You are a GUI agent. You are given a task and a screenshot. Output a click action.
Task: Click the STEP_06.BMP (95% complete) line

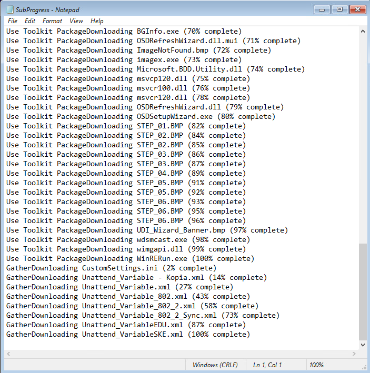(x=126, y=211)
